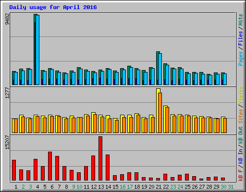This screenshot has width=246, height=192.
Task: Click day 1 on the x-axis
Action: [16, 187]
